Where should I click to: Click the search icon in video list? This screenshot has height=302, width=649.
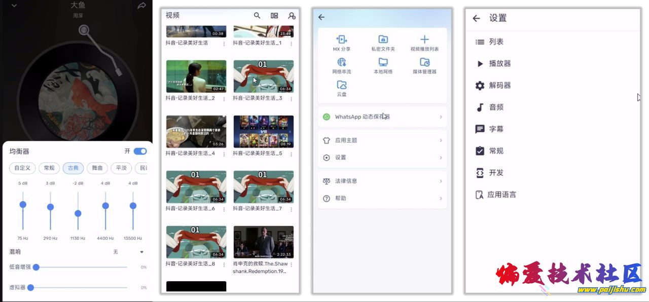[257, 16]
